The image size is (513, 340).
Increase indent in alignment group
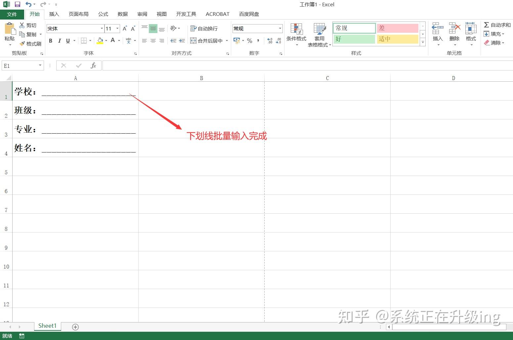[182, 41]
